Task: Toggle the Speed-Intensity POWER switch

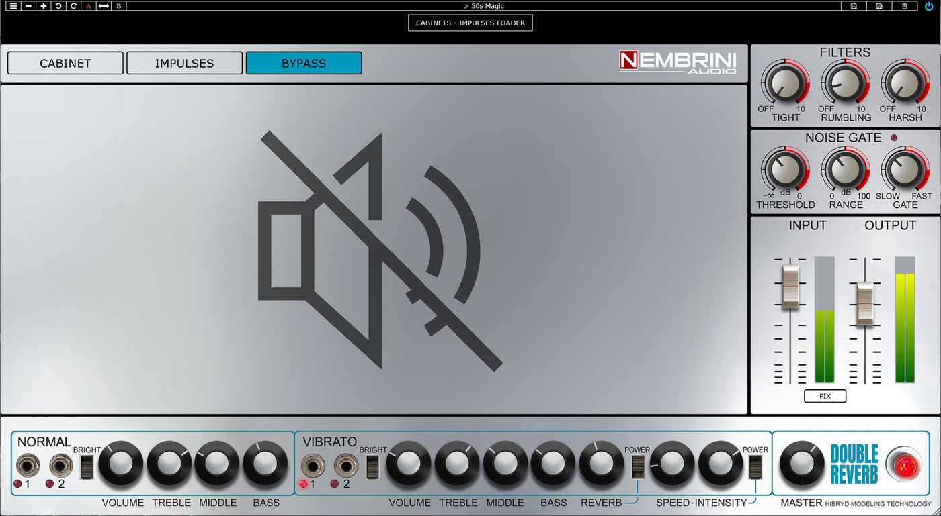Action: point(755,467)
